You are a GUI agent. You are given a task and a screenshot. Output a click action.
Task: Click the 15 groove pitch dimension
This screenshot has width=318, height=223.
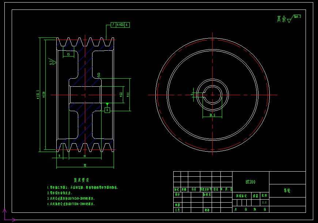pyautogui.click(x=68, y=54)
